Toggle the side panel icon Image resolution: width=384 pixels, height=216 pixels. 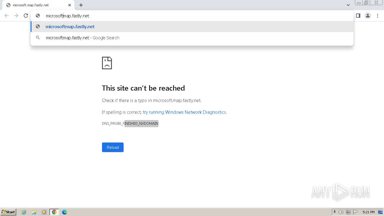pos(358,16)
